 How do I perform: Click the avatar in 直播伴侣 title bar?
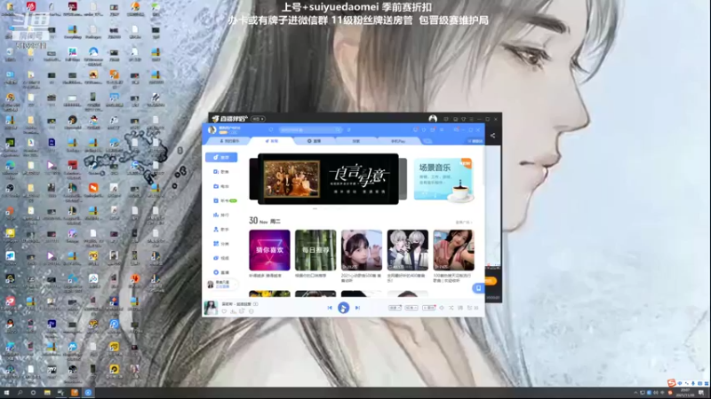pyautogui.click(x=433, y=119)
